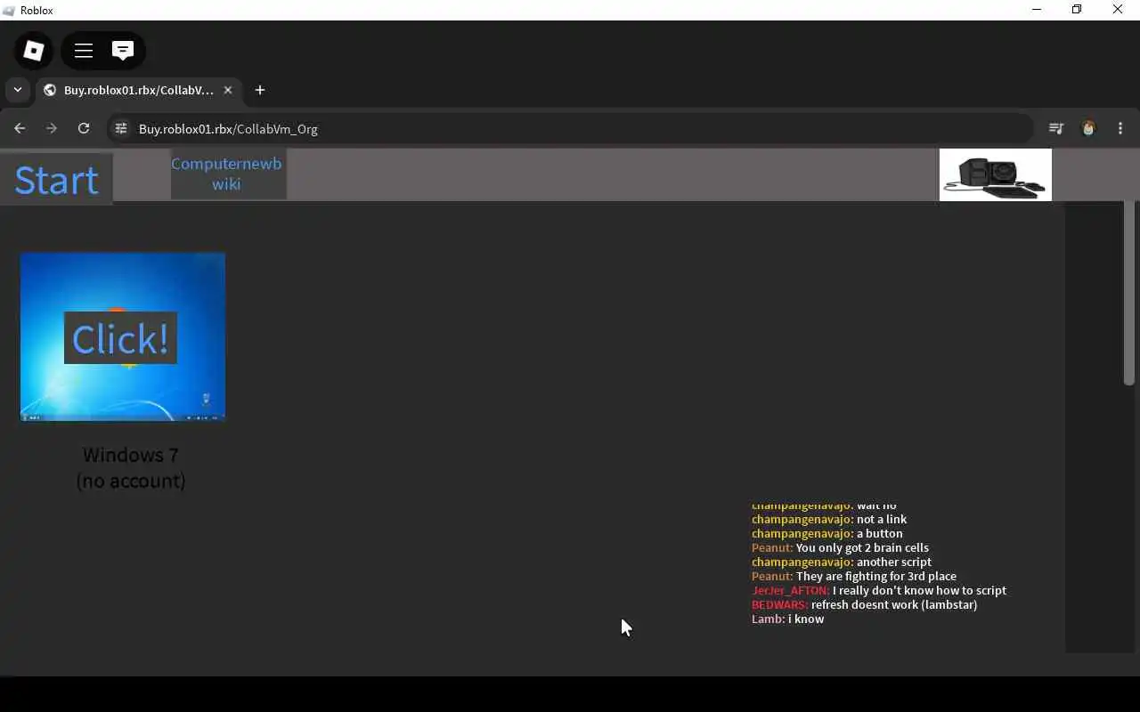Image resolution: width=1140 pixels, height=712 pixels.
Task: Click the Start button
Action: point(56,180)
